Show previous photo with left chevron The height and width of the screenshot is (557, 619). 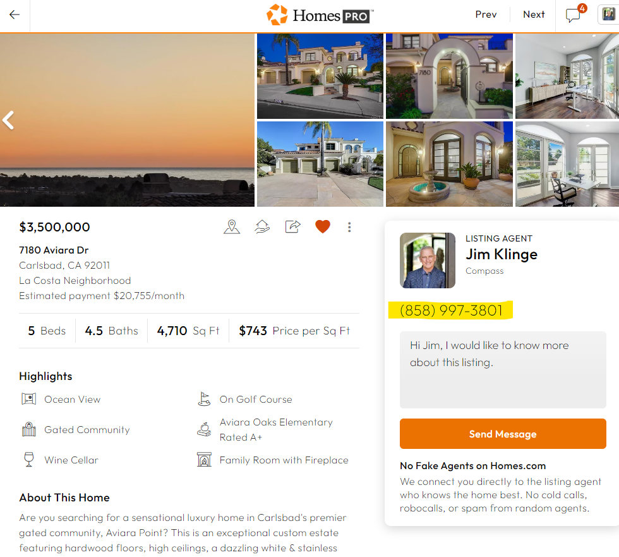tap(8, 120)
